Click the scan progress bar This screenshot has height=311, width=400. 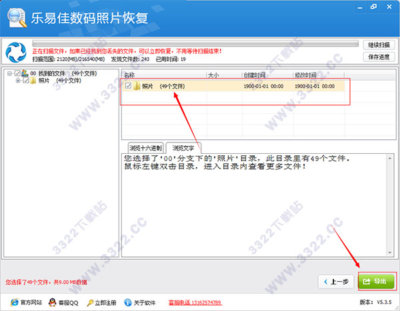(195, 43)
